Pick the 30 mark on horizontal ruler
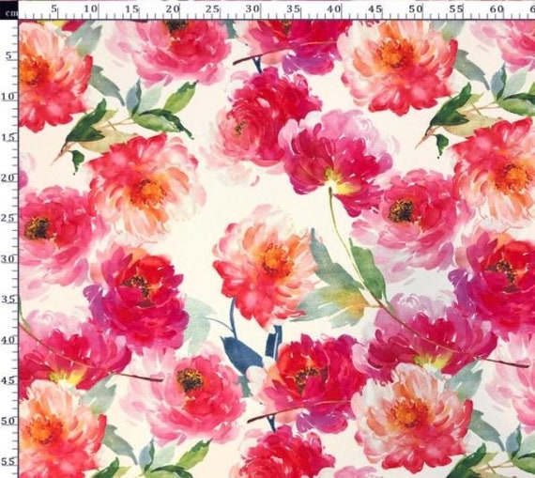 252,8
